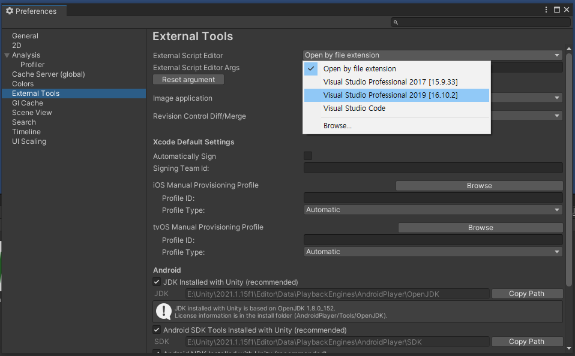Click the search magnifier icon
This screenshot has height=356, width=575.
[396, 22]
